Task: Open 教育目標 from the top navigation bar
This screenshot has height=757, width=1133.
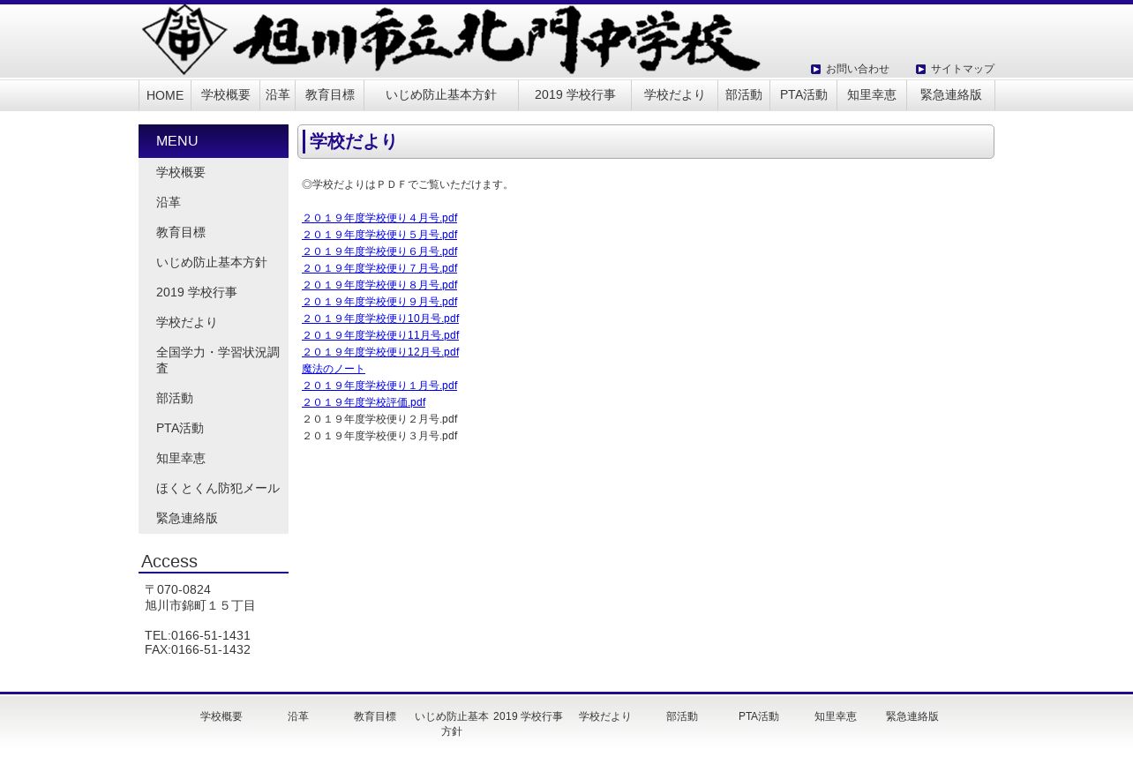Action: (330, 95)
